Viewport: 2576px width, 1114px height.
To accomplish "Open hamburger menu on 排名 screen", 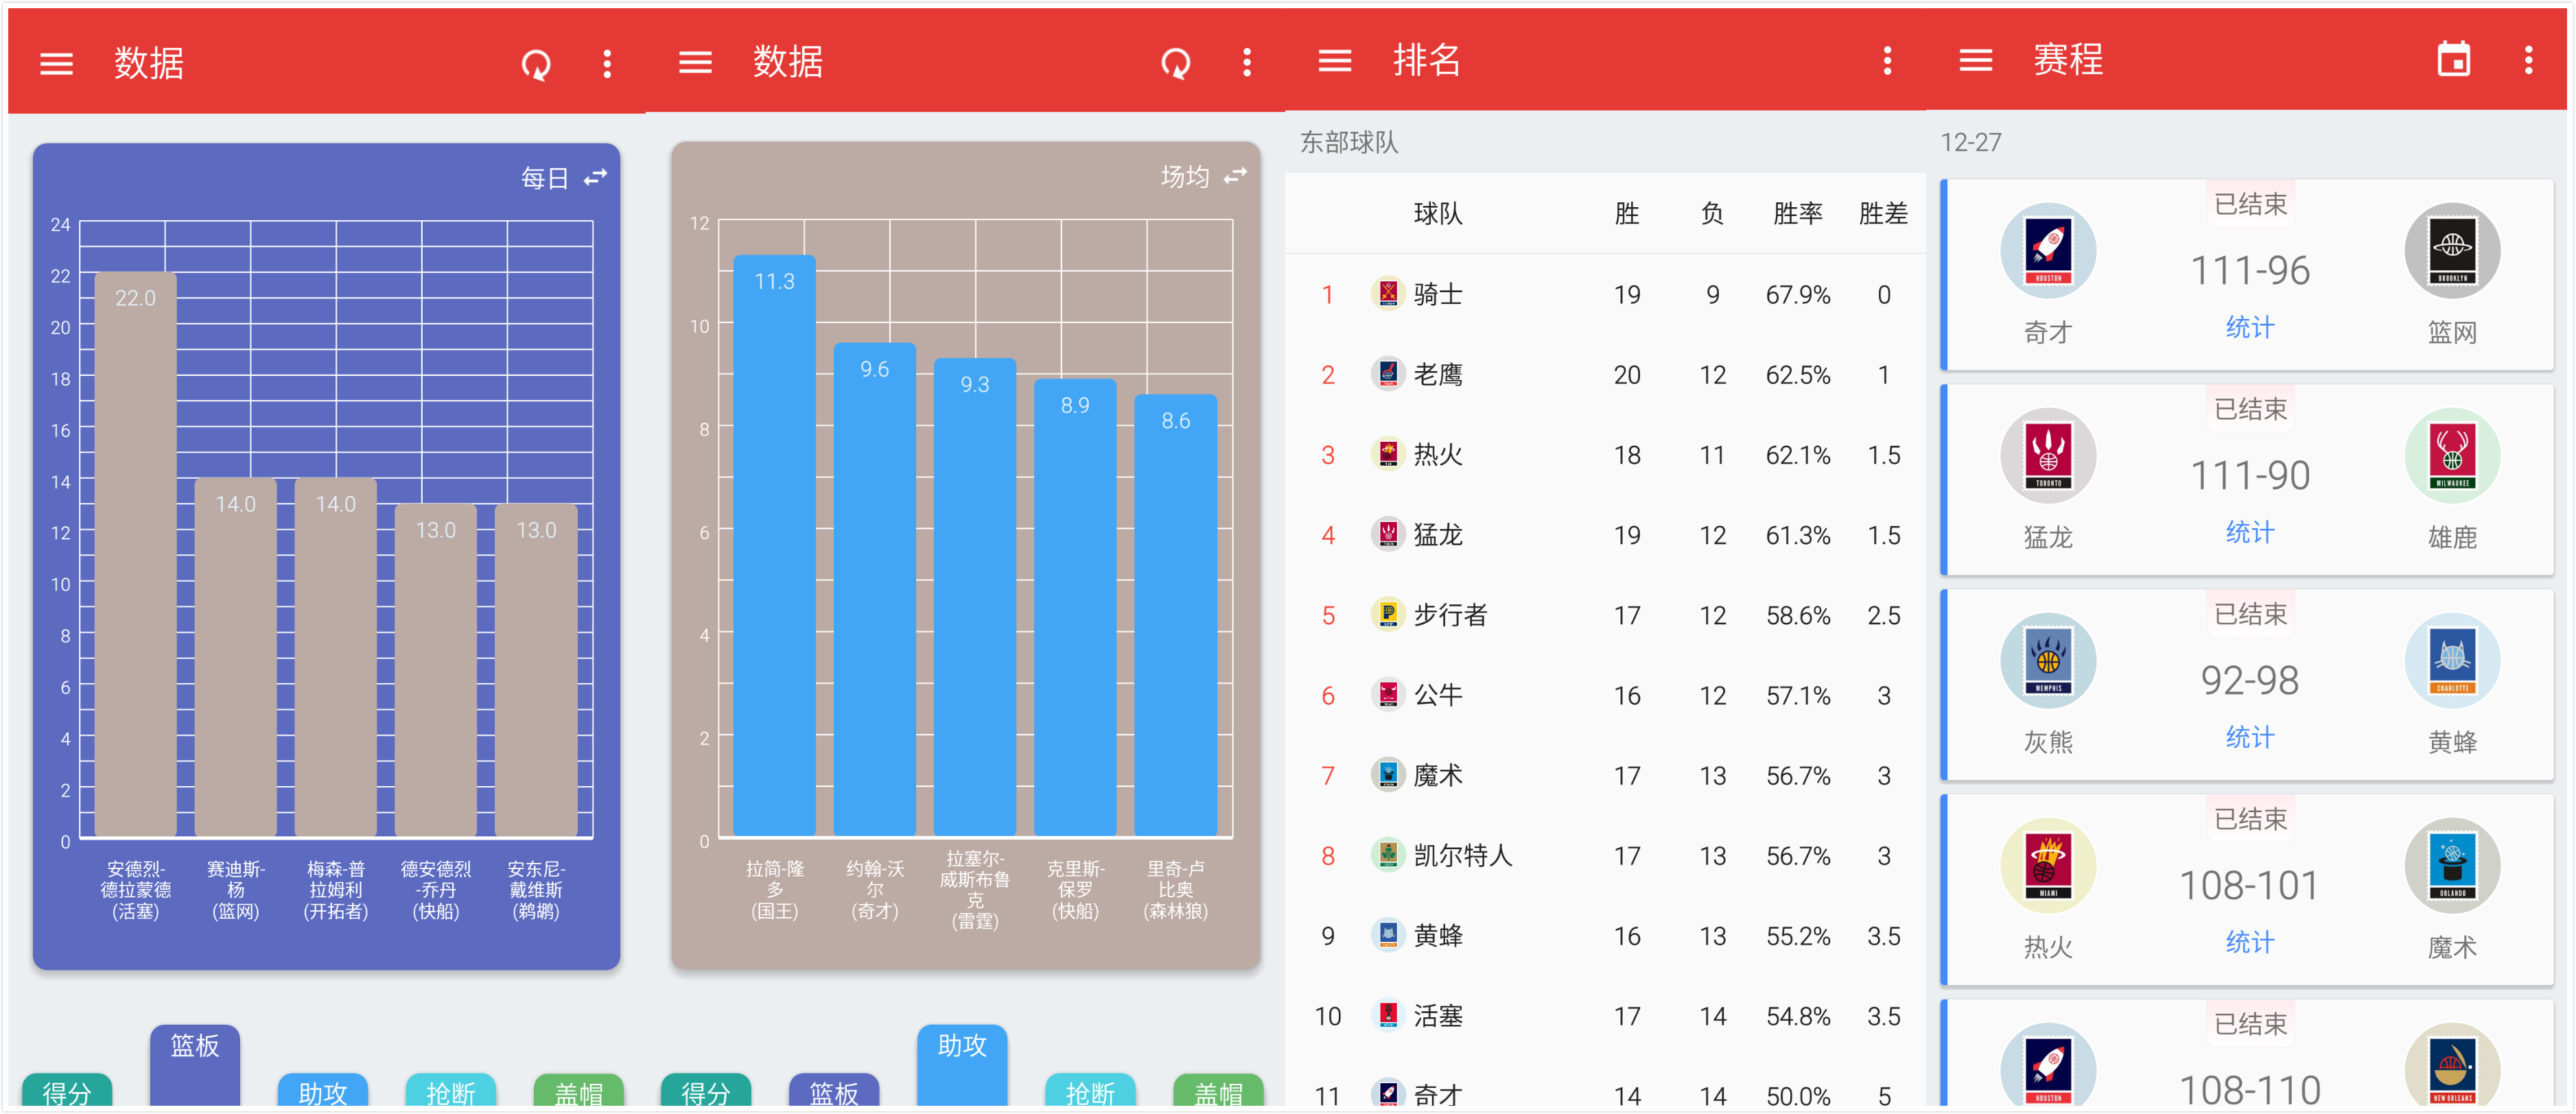I will [1334, 61].
